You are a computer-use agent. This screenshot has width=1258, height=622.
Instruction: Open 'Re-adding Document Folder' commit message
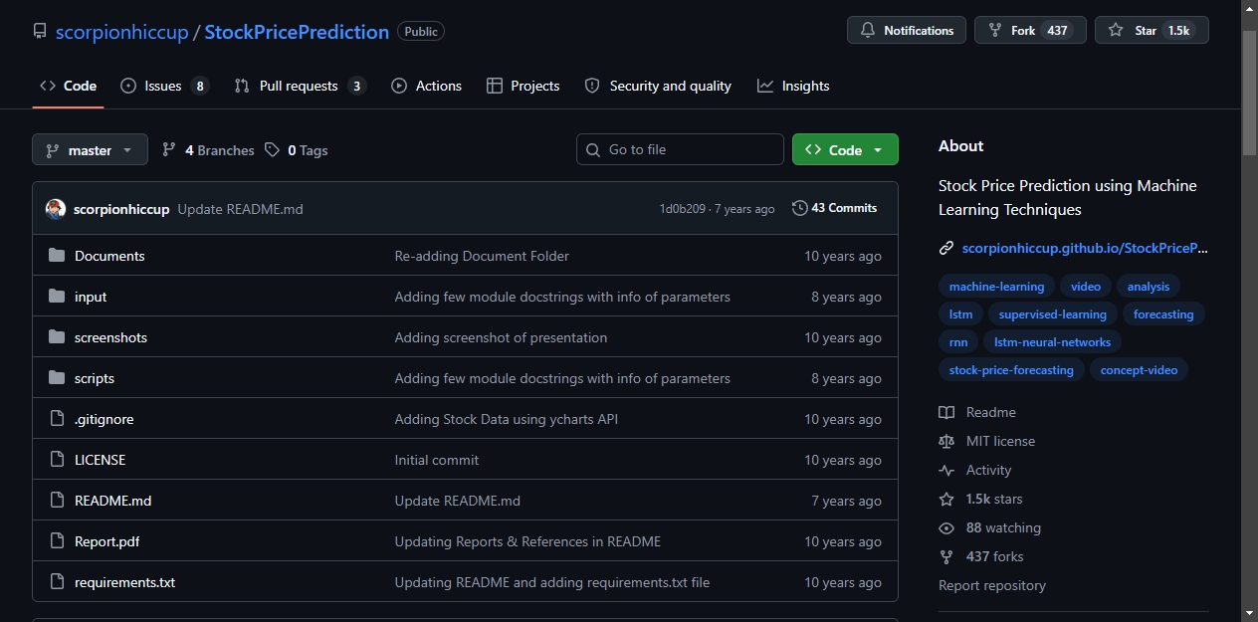482,256
